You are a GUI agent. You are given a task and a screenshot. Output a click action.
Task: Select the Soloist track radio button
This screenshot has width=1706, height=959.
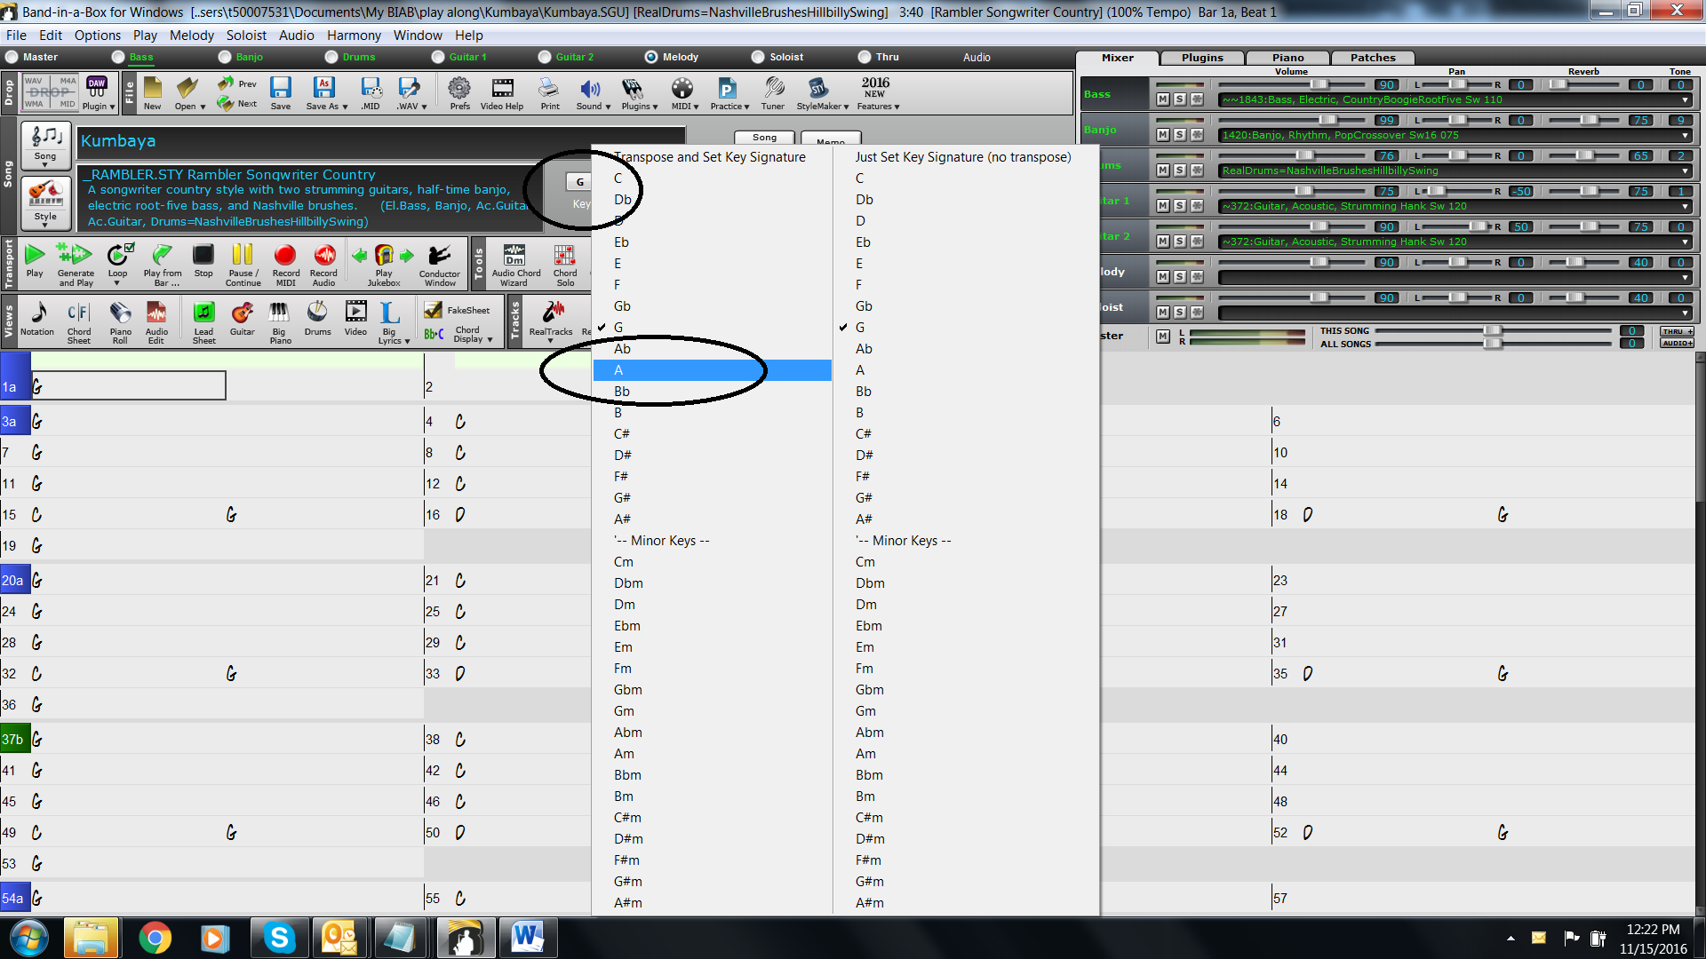(x=758, y=57)
